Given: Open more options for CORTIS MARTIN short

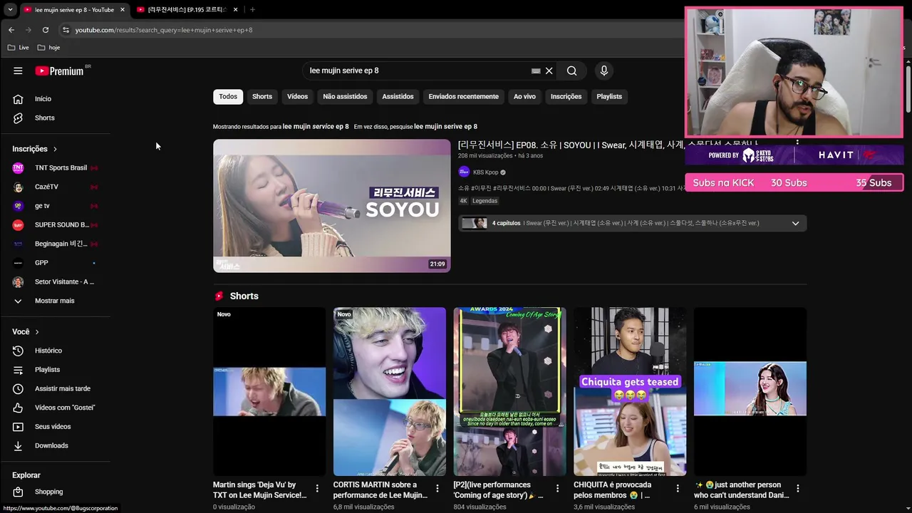Looking at the screenshot, I should (437, 488).
